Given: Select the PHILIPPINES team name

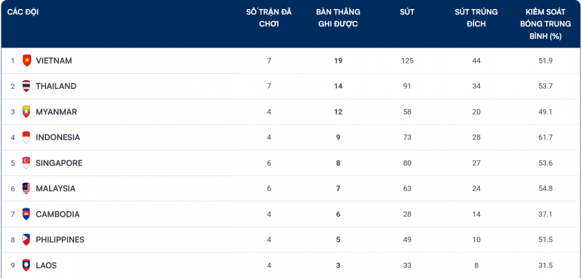Looking at the screenshot, I should coord(60,239).
